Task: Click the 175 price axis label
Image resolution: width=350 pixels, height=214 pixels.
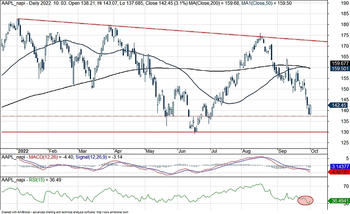Action: (x=345, y=35)
